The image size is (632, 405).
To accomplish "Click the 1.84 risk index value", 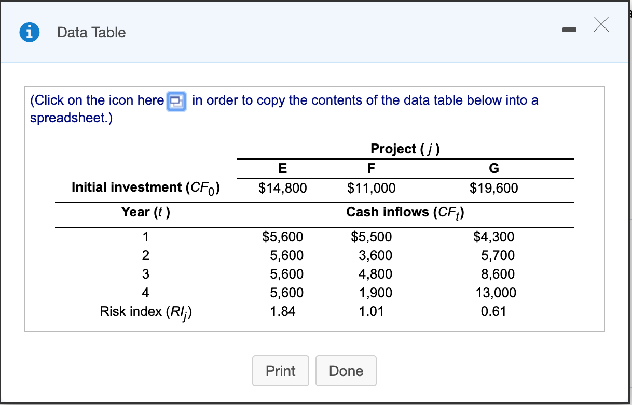I will 283,311.
